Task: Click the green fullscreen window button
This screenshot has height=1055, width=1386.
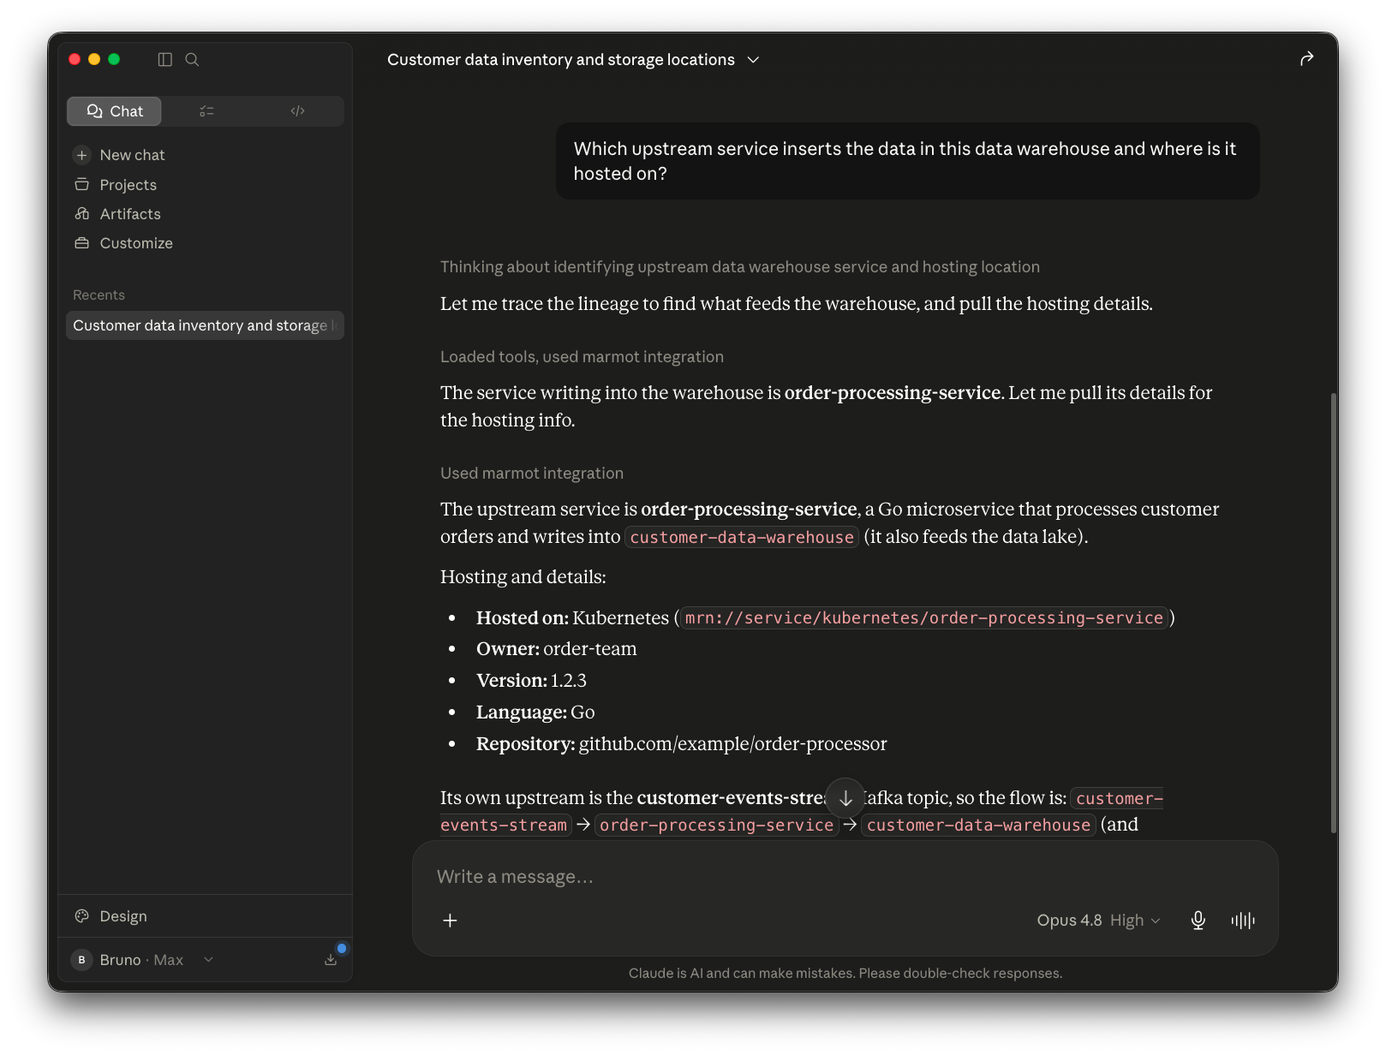Action: [x=114, y=59]
